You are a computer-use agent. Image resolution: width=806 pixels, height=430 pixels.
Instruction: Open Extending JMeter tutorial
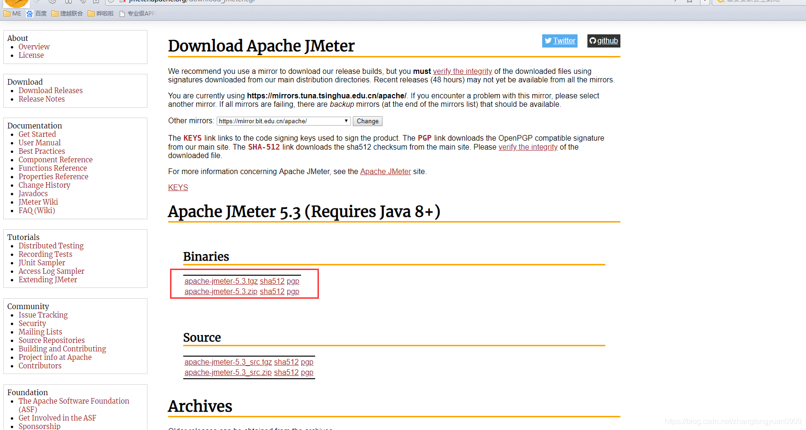click(48, 280)
